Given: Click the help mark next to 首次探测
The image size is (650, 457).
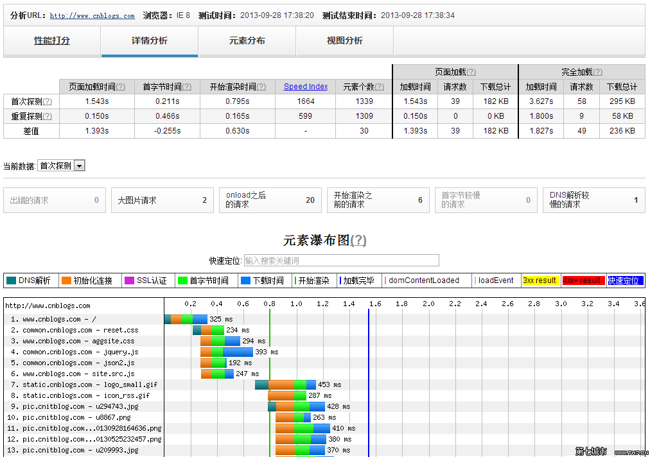Looking at the screenshot, I should pos(47,101).
